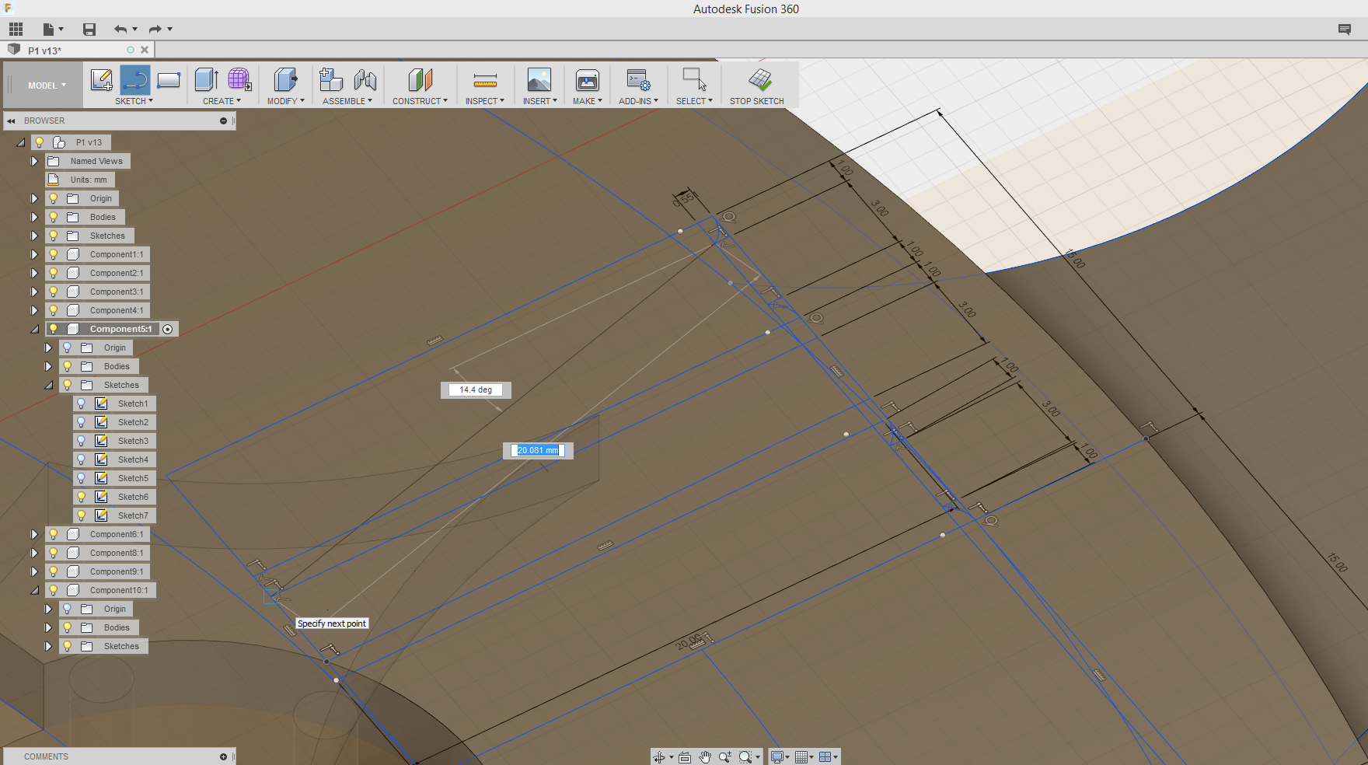The width and height of the screenshot is (1368, 765).
Task: Expand the Component2:1 tree node
Action: [x=34, y=273]
